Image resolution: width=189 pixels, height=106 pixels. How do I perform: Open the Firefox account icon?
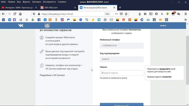point(156,14)
